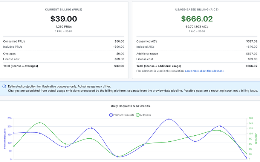Click the 250 label on Premium Requests axis
Viewport: 260px width, 162px height.
9,118
